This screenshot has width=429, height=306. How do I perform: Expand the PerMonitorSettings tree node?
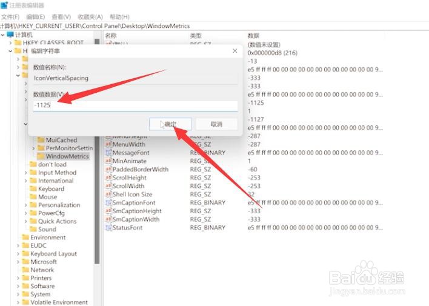pyautogui.click(x=33, y=148)
